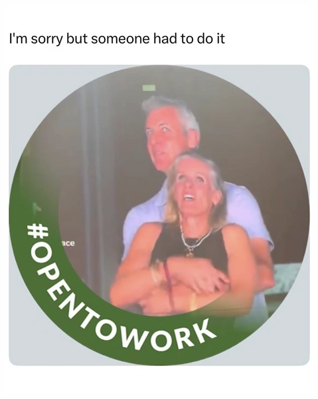318x399 pixels.
Task: Click the word "sorry" in the caption
Action: click(46, 40)
